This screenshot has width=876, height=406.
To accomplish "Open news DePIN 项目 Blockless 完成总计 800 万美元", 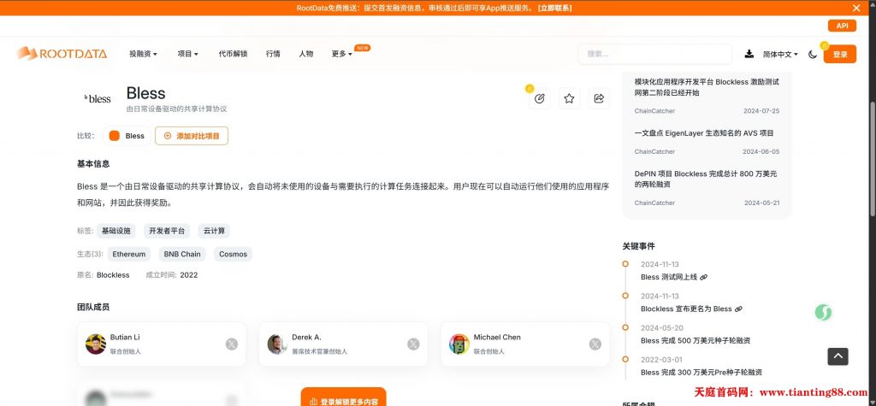I will (706, 179).
